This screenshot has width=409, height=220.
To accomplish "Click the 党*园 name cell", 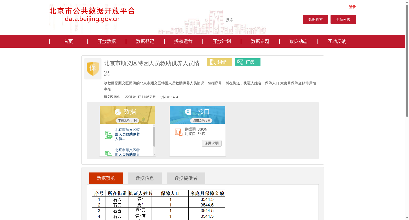I will [x=140, y=211].
